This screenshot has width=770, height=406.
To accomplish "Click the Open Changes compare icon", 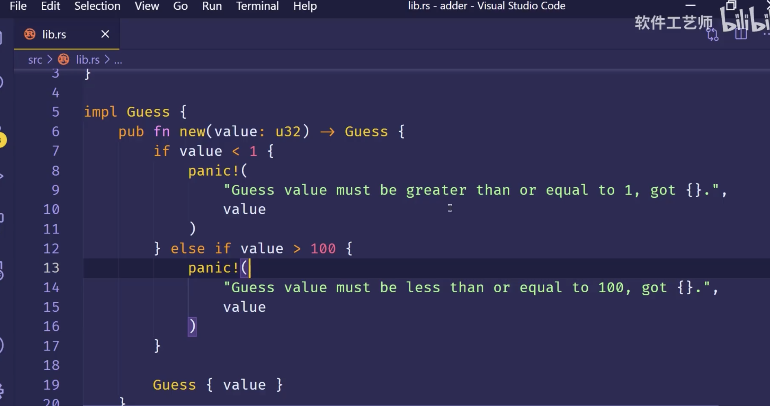I will [x=712, y=35].
